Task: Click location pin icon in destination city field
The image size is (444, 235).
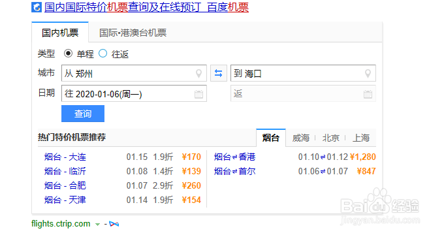Action: pyautogui.click(x=368, y=74)
